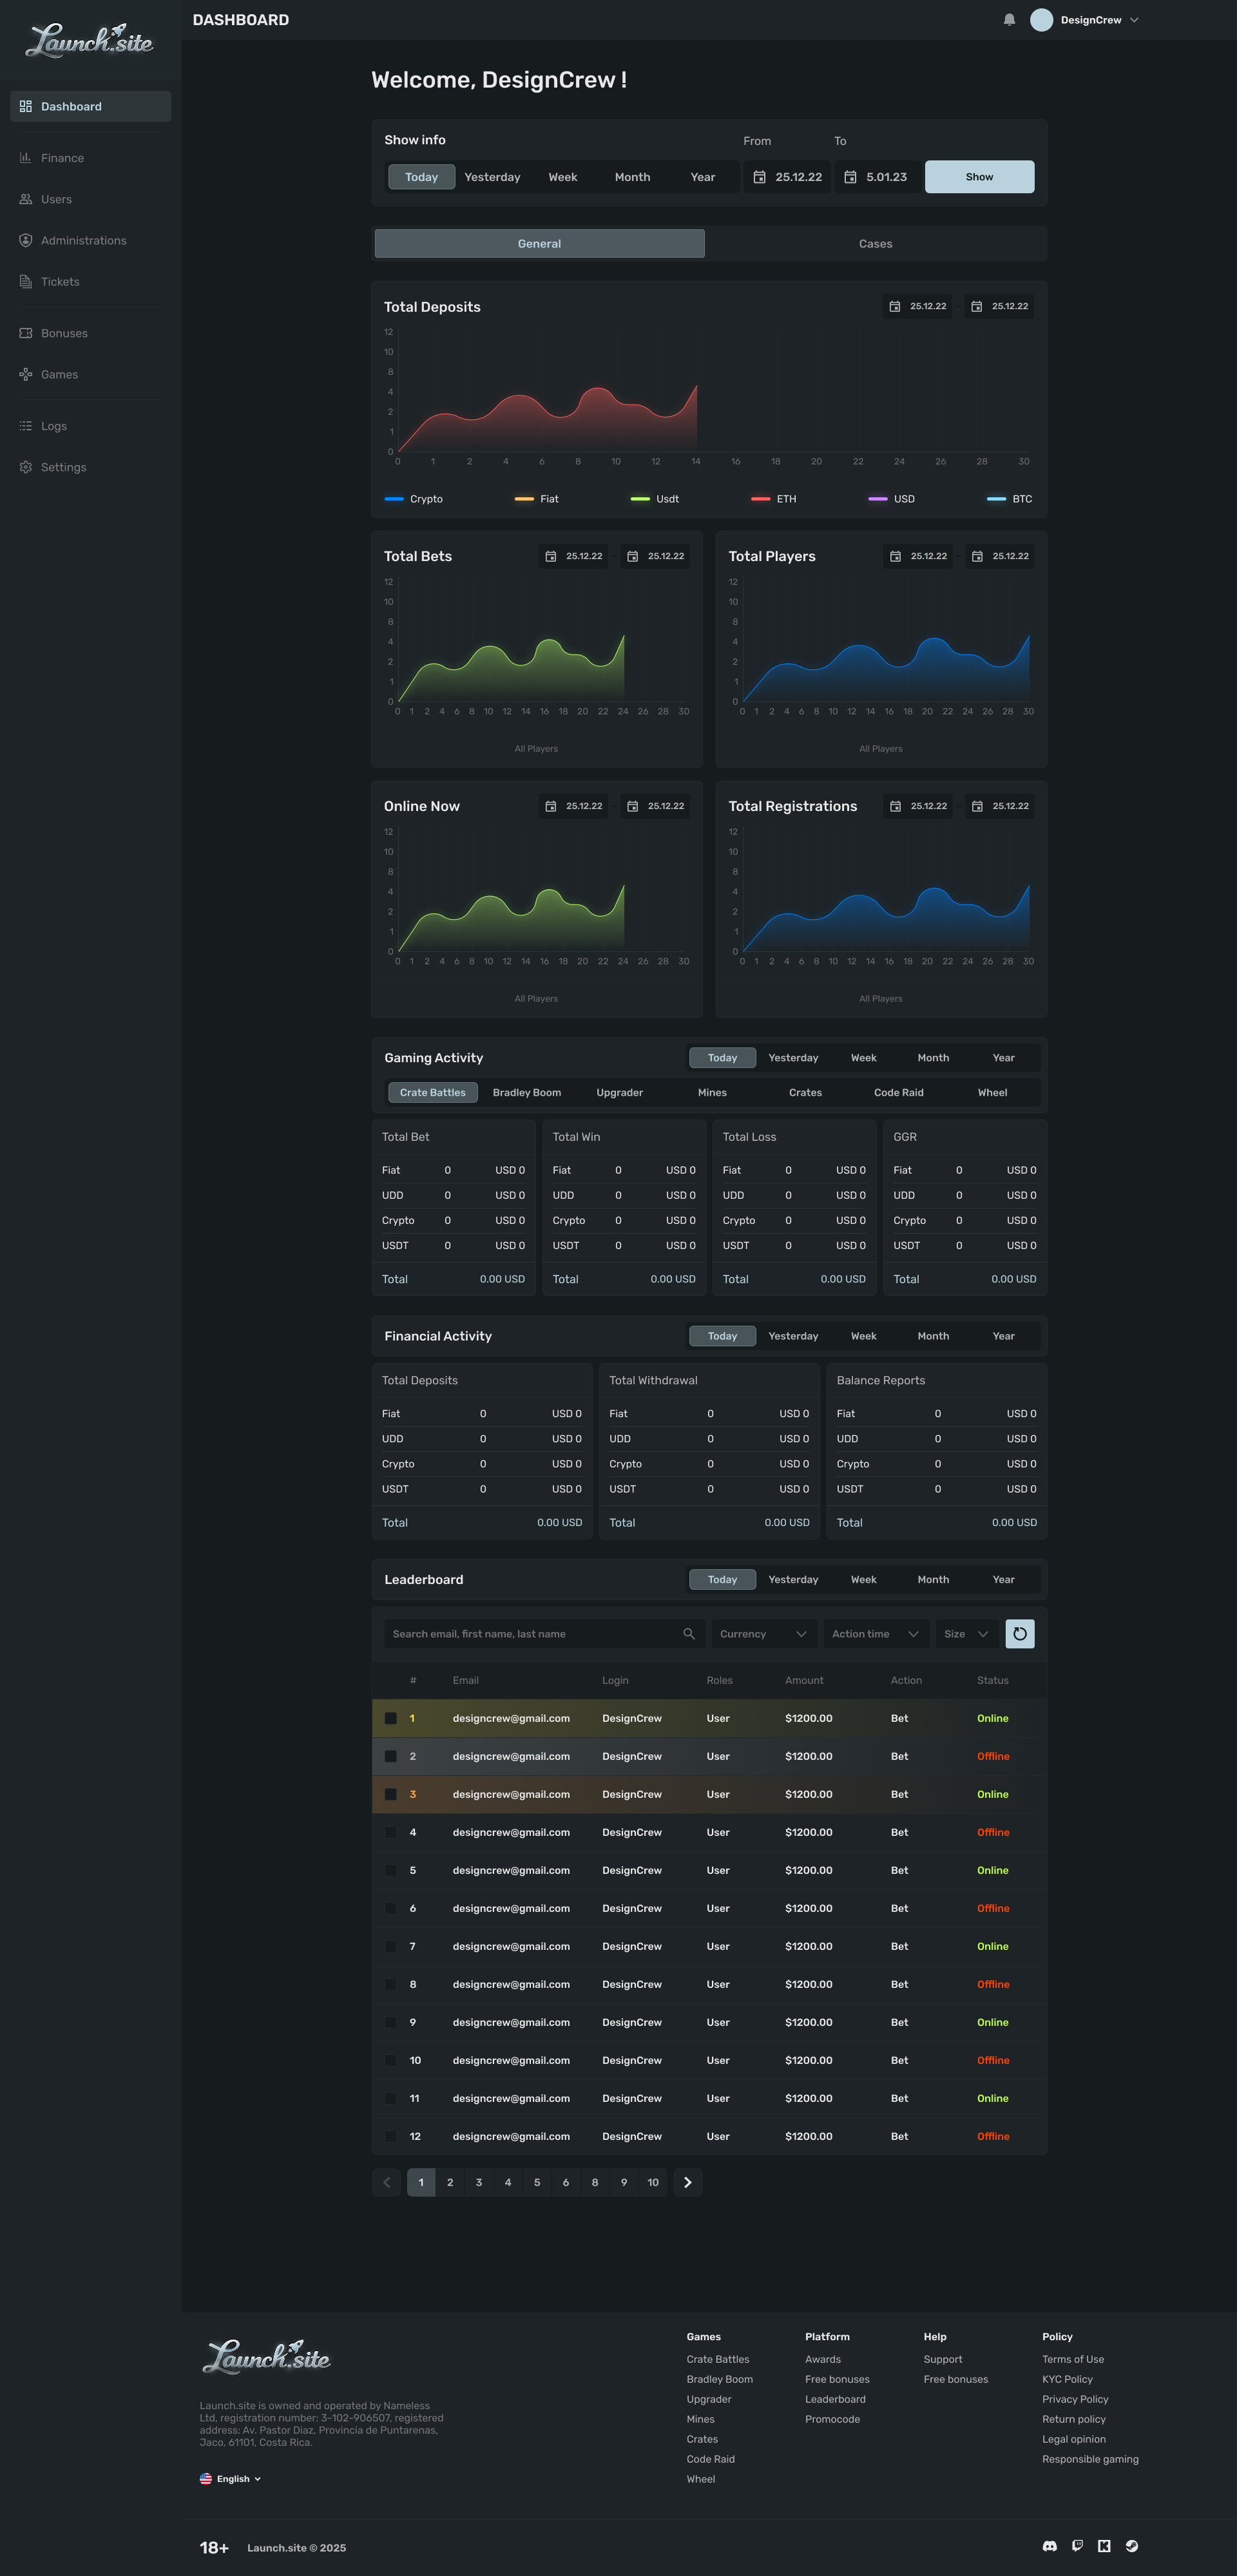
Task: Open English language selector in footer
Action: coord(230,2478)
